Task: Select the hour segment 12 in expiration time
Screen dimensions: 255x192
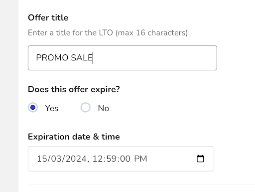Action: [x=97, y=159]
